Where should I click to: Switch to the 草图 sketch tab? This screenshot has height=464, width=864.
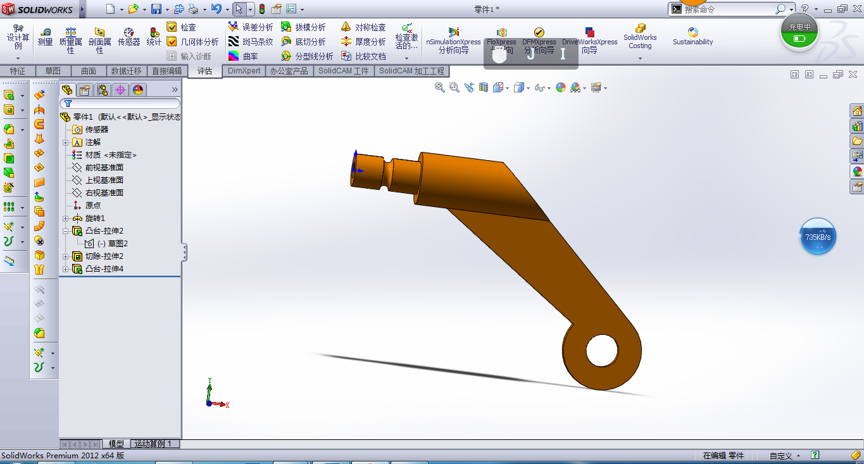coord(53,71)
